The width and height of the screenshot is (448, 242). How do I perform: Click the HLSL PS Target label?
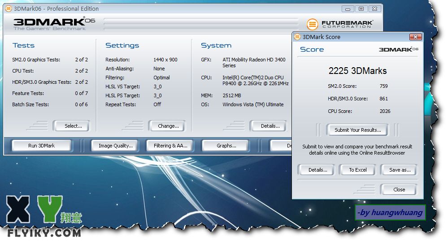(x=122, y=95)
